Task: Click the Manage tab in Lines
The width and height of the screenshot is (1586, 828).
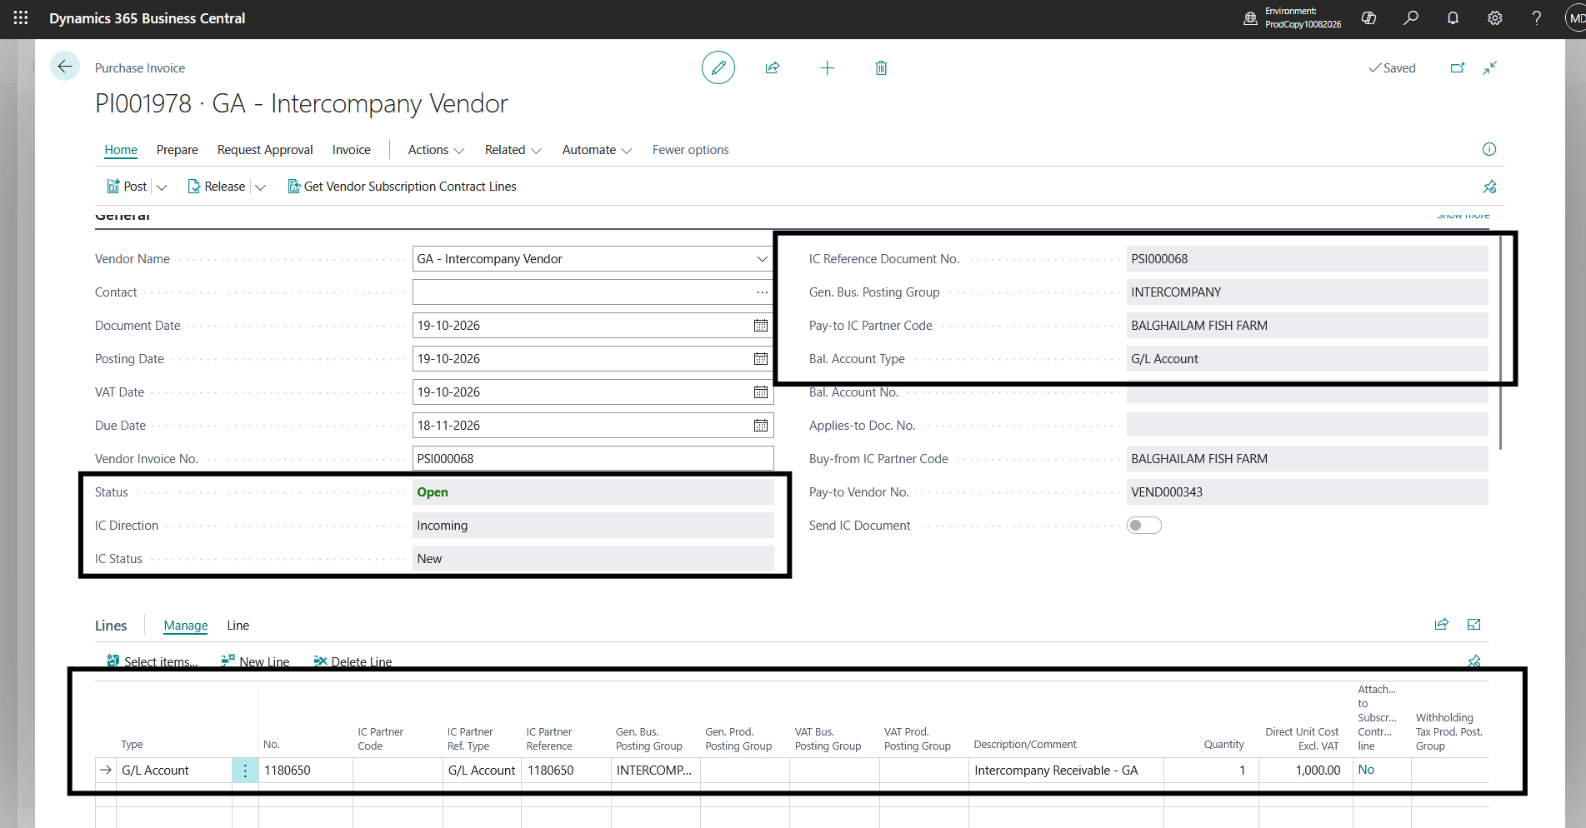Action: [186, 626]
